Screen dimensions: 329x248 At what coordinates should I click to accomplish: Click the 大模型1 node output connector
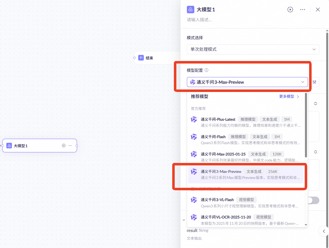(77, 146)
